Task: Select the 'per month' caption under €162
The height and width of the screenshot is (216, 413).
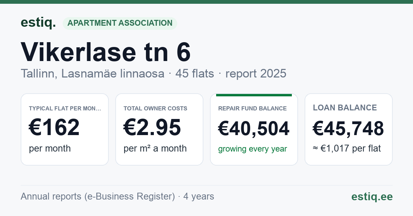Action: (x=50, y=148)
